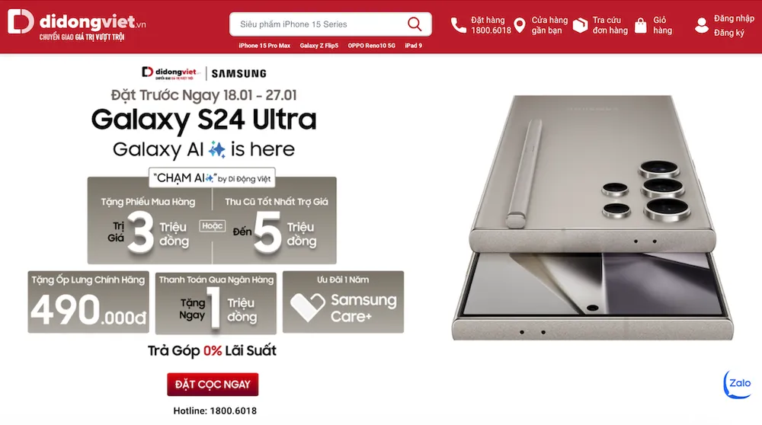Click the Đăng nhập link

pos(734,18)
